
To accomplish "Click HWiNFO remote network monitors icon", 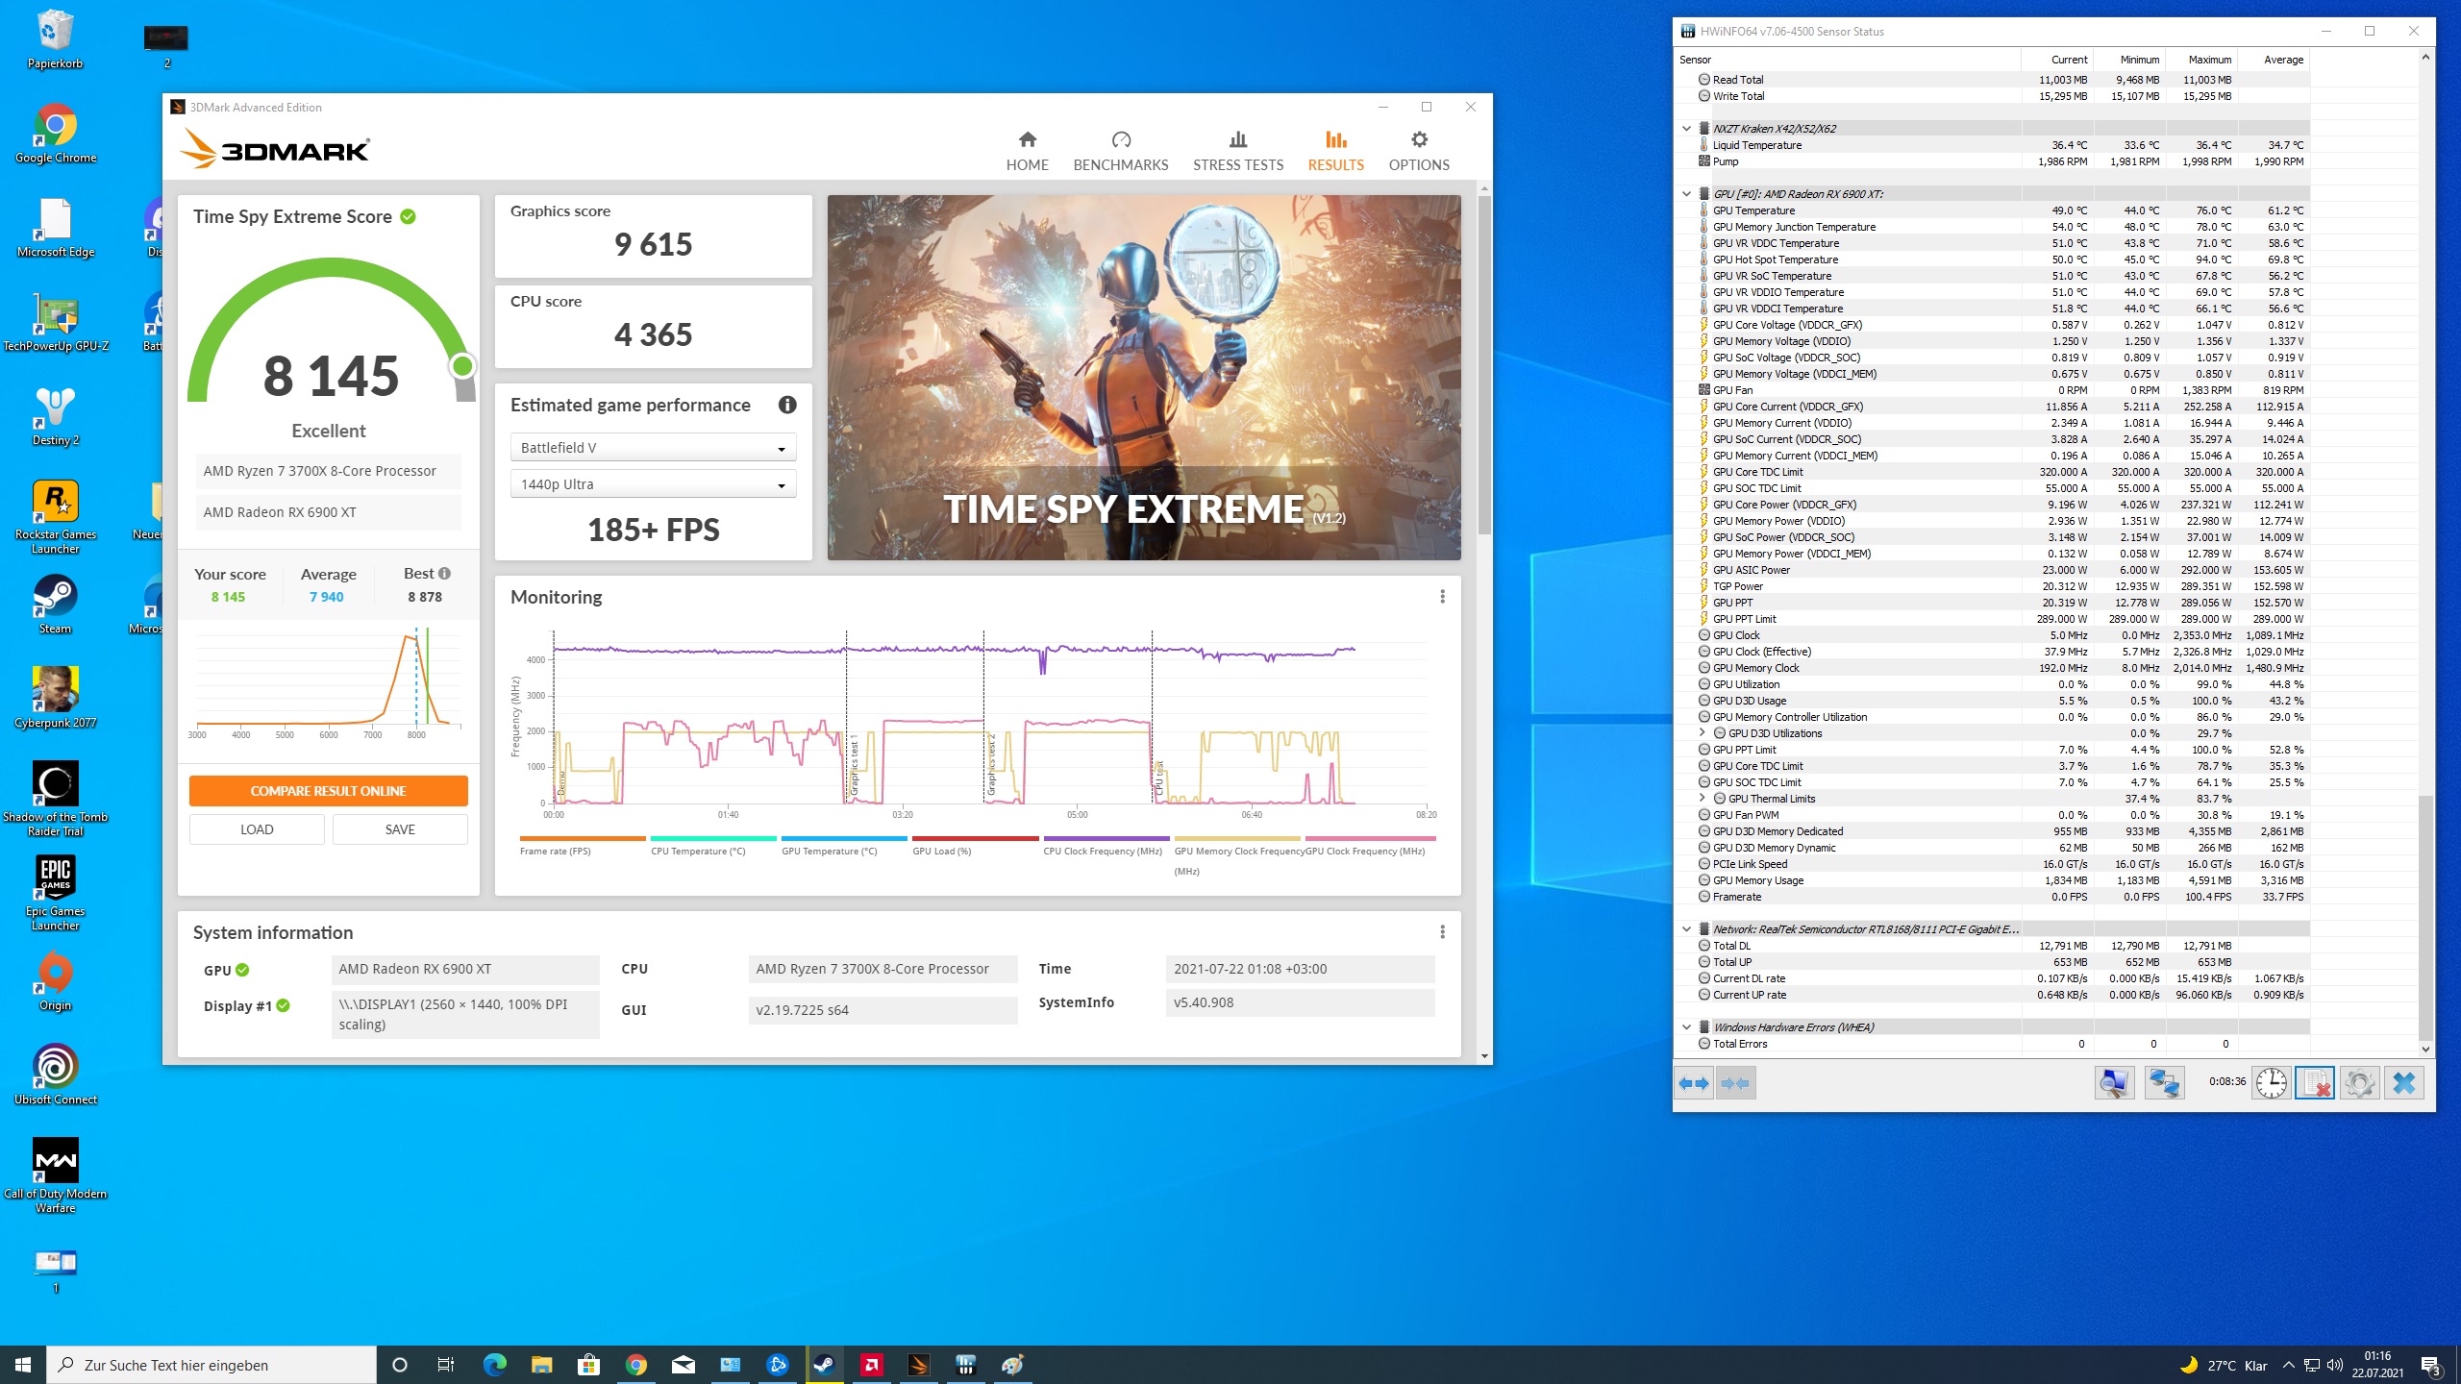I will 2163,1083.
